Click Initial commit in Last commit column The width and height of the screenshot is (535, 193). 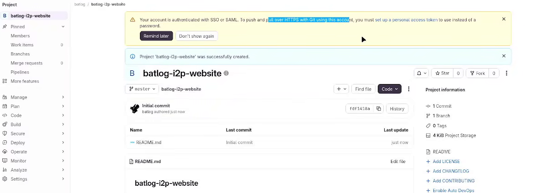click(x=239, y=143)
